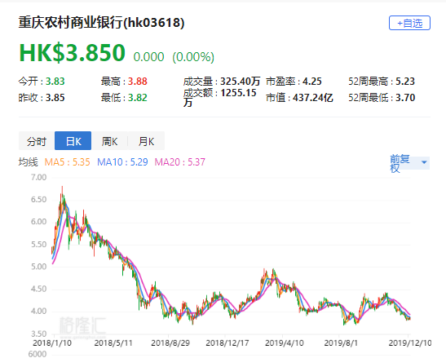Click 52周最高 value 5.23
446x358 pixels.
(x=405, y=82)
